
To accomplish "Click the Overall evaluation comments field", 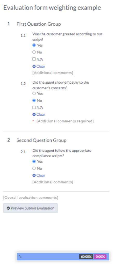I will pos(31,197).
